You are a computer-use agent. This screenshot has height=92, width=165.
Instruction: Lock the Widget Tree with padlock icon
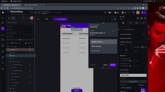coord(26,43)
